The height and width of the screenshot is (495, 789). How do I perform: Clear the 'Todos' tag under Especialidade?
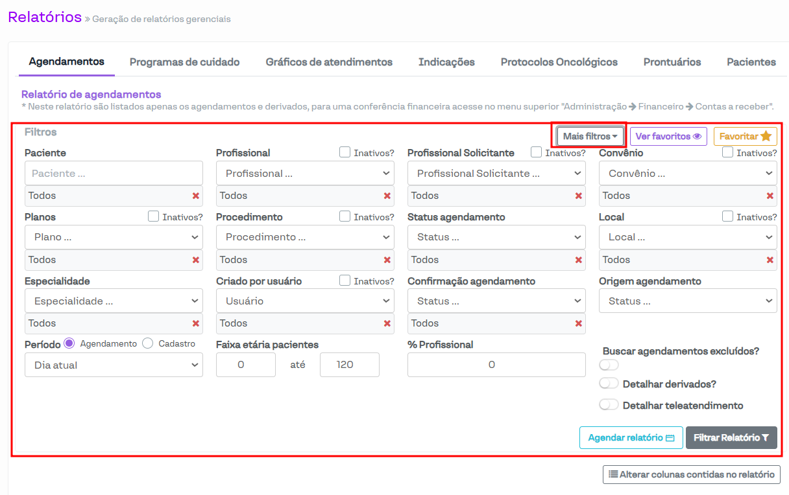click(x=195, y=323)
